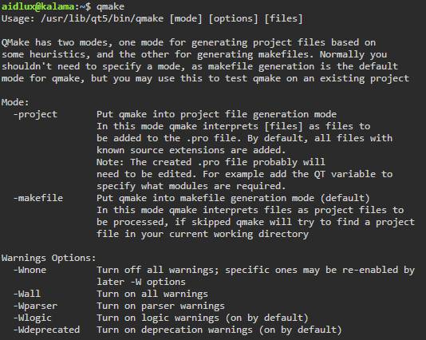Click the /usr/lib/qt5/bin/qmake usage path

pyautogui.click(x=102, y=18)
